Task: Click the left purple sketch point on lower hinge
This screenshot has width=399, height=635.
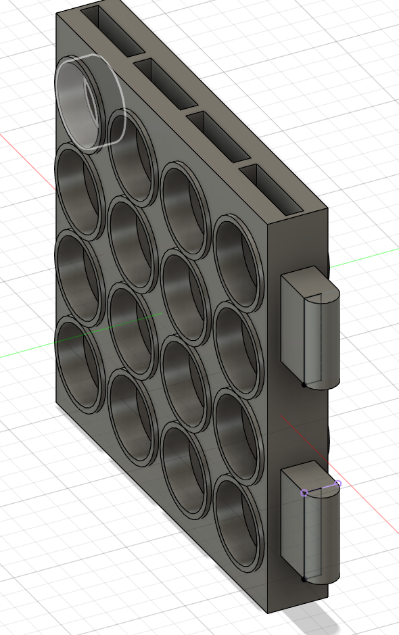Action: click(304, 493)
